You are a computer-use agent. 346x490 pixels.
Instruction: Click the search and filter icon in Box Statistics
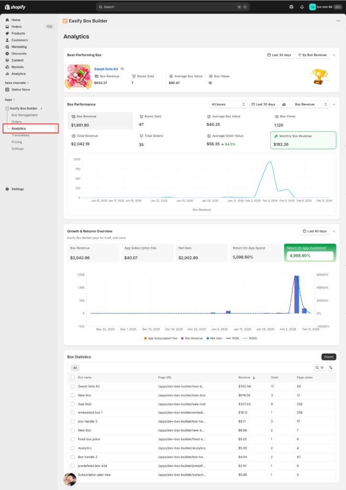point(319,368)
